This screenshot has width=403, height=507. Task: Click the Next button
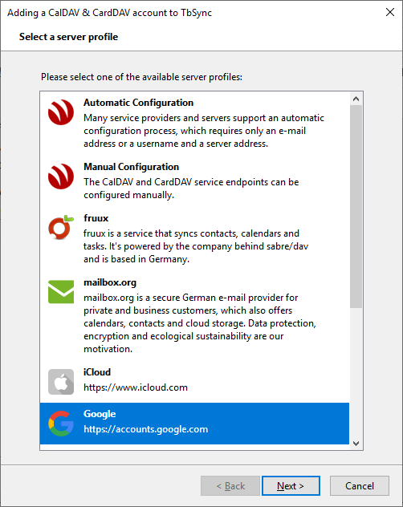[x=291, y=485]
